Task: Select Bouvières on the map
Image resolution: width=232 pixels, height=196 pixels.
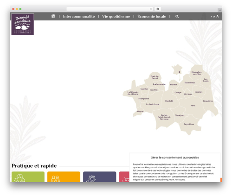Action: (208, 101)
